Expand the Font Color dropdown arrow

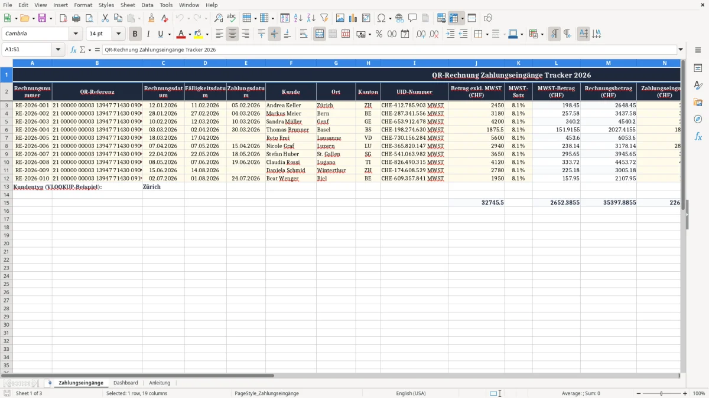pyautogui.click(x=190, y=34)
